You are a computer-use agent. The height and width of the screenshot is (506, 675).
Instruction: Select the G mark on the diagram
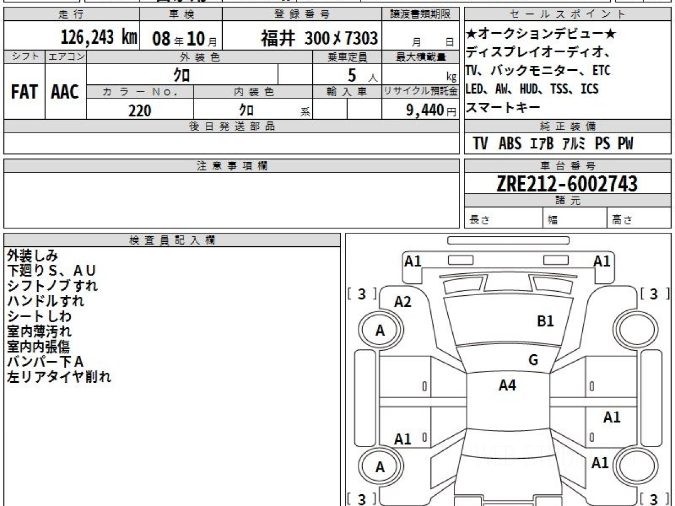(533, 360)
